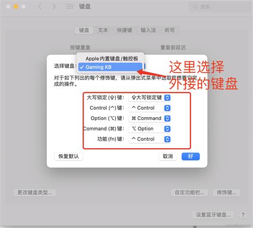Open help with question mark button
Image resolution: width=253 pixels, height=228 pixels.
pyautogui.click(x=243, y=215)
